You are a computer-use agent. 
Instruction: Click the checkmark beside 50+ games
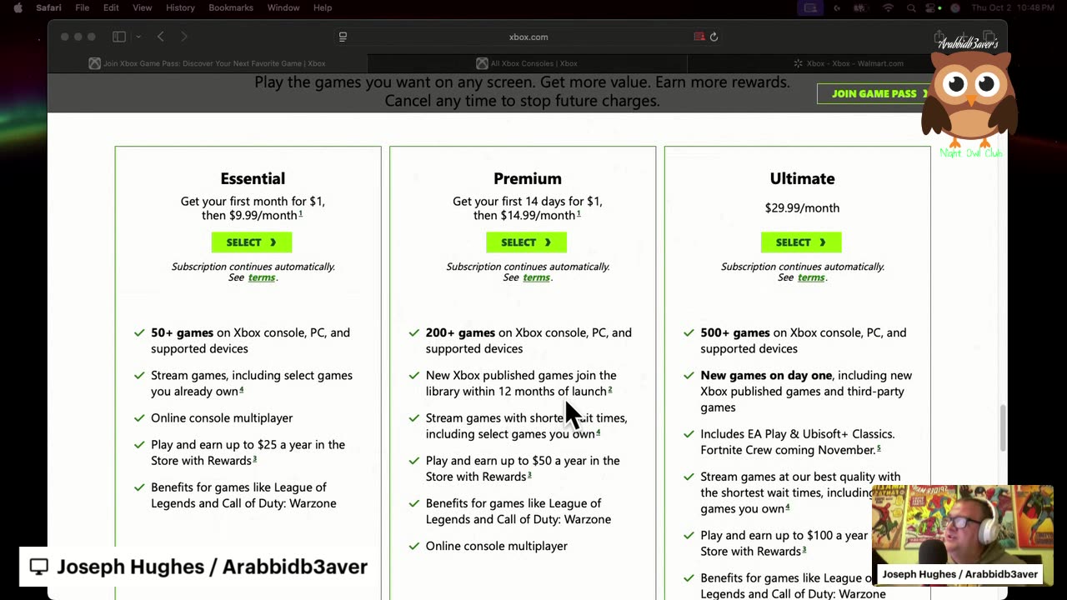coord(139,332)
